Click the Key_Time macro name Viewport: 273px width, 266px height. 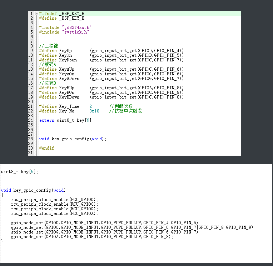tap(69, 106)
